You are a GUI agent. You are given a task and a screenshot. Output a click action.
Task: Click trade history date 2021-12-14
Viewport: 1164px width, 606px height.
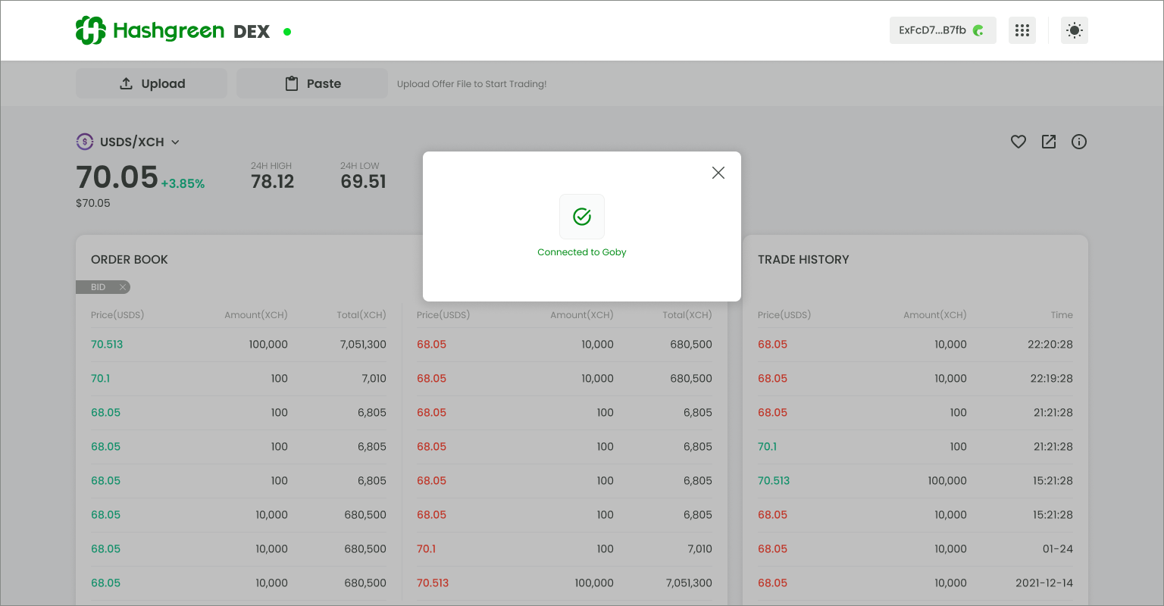point(1044,583)
